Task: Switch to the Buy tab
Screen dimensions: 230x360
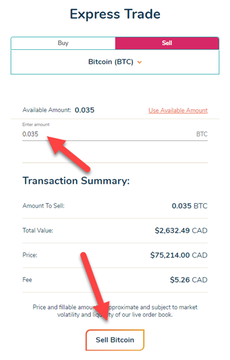Action: click(x=63, y=43)
